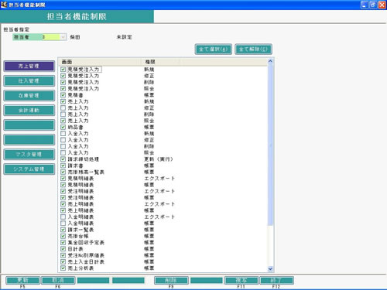
Task: Select the 日計表 row text
Action: [75, 249]
